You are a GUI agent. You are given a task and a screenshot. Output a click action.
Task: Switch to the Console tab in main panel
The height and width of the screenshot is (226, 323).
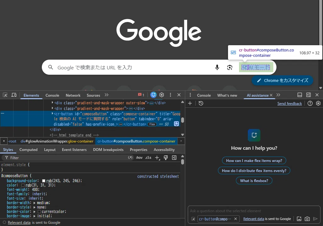pos(52,95)
